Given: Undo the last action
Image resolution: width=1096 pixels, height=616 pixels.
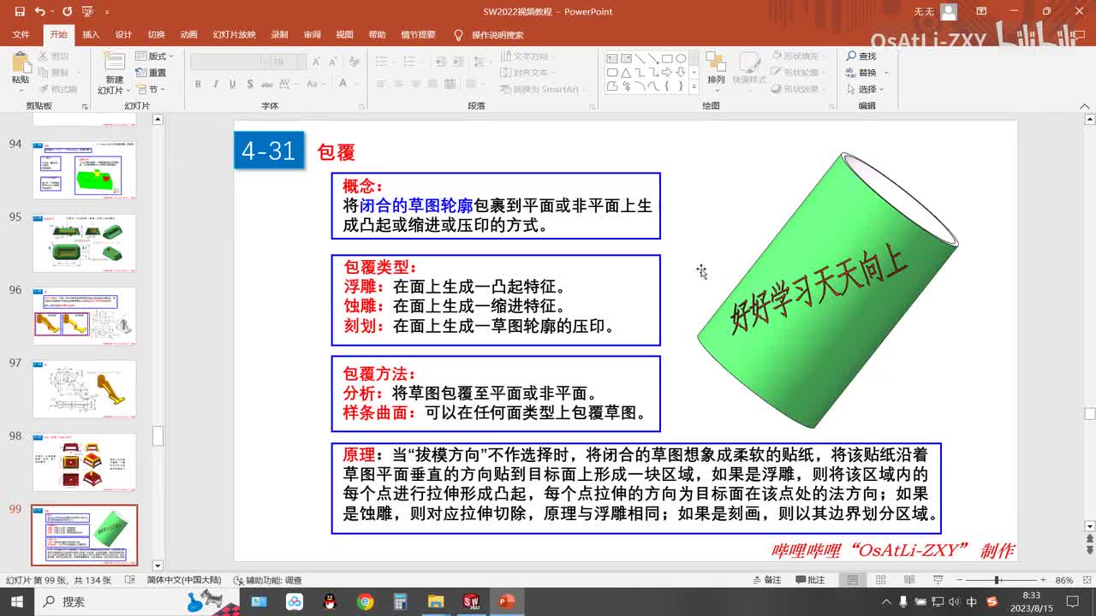Looking at the screenshot, I should [39, 12].
